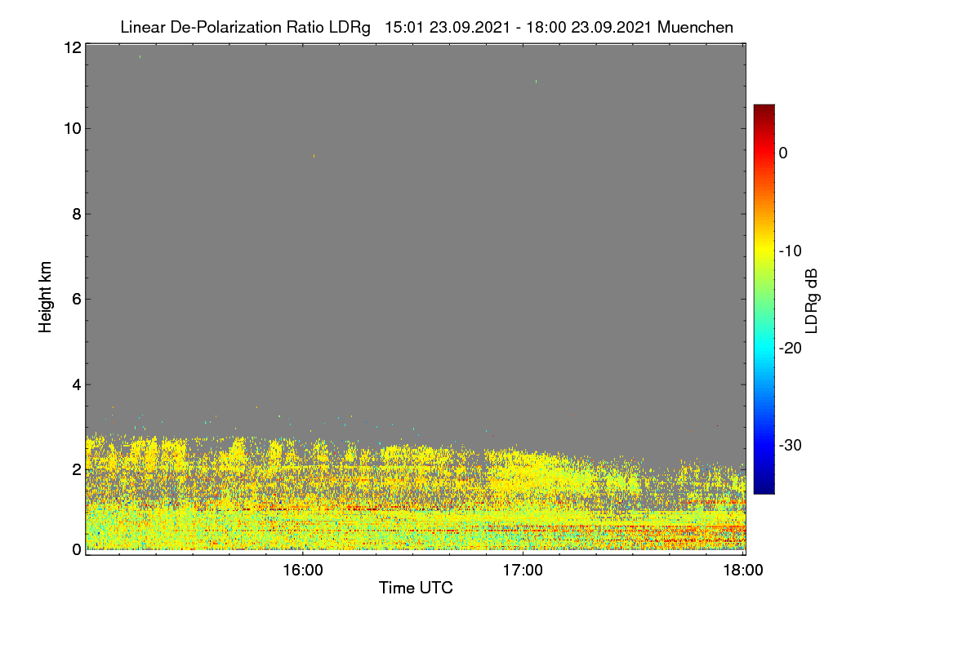Click the '18:00' time axis label
980x653 pixels.
[744, 571]
